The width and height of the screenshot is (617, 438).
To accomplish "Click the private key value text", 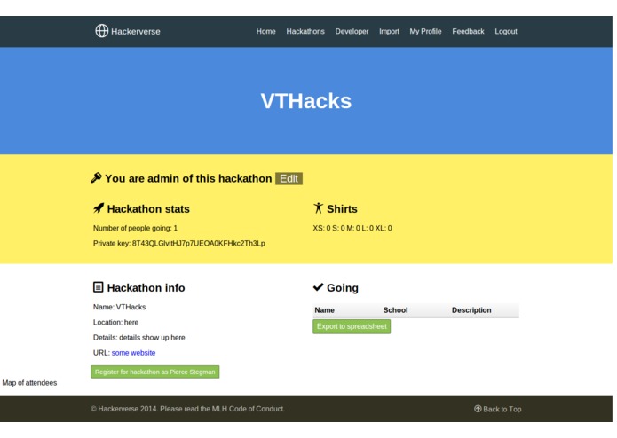I will [x=198, y=243].
